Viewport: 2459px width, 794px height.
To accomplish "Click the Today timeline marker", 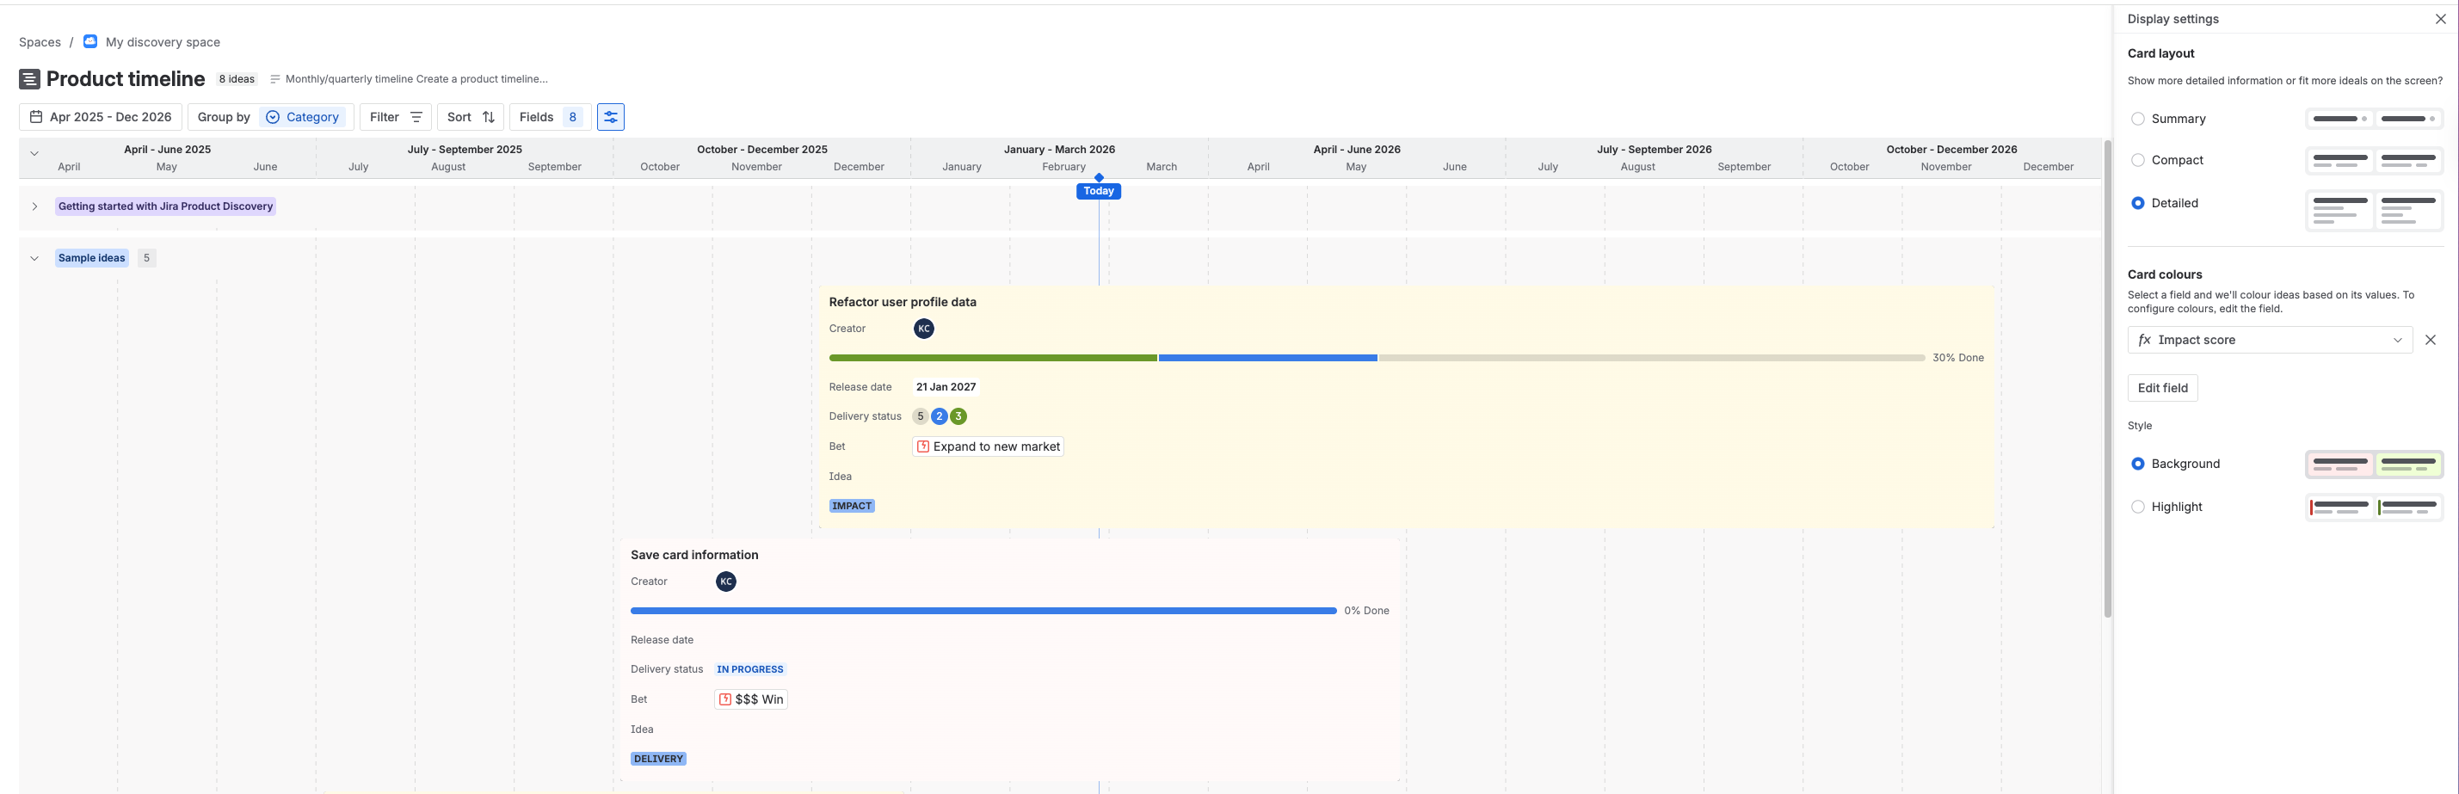I will click(1099, 191).
